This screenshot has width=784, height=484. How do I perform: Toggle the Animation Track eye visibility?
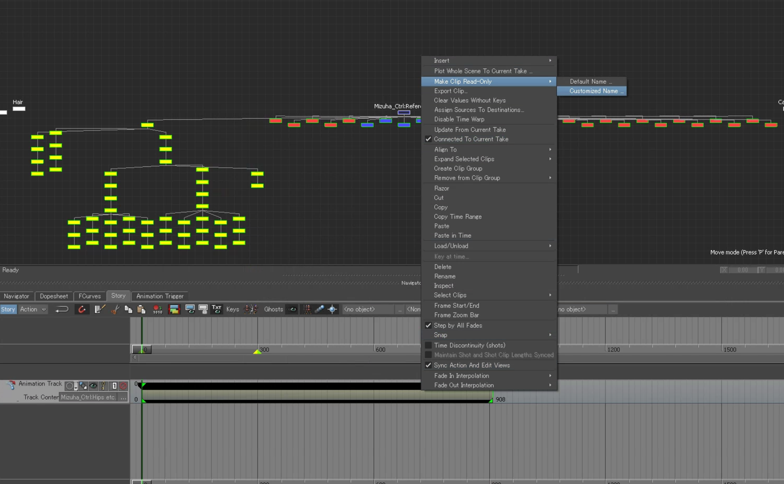click(93, 386)
